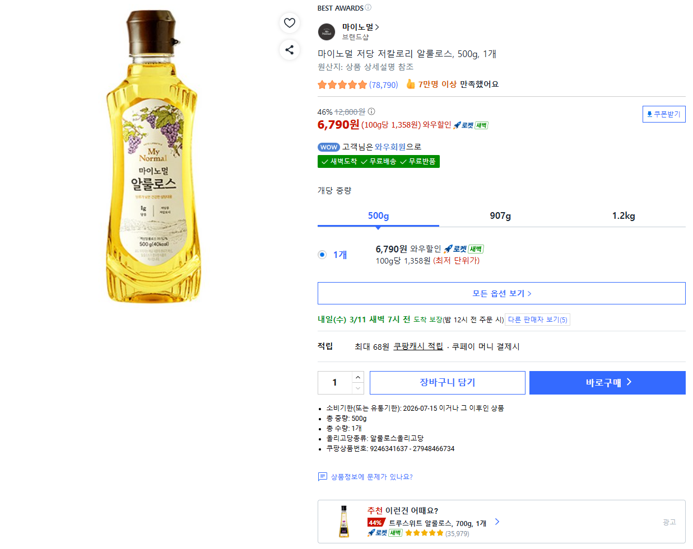
Task: Click the BEST AWARDS info icon
Action: pos(368,7)
